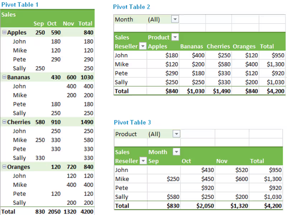287x215 pixels.
Task: Open the Month column filter in Pivot Table 3
Action: pyautogui.click(x=176, y=152)
